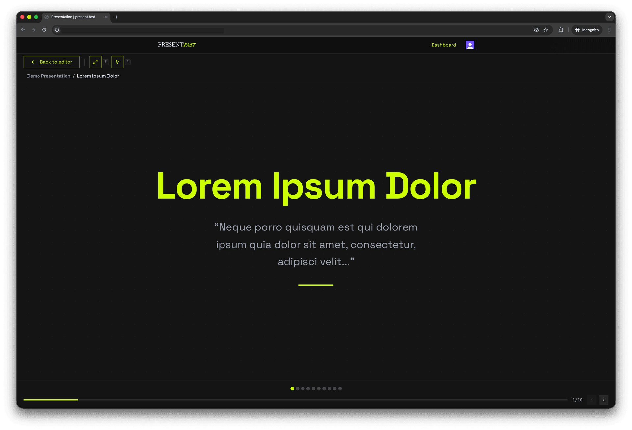Open a new browser tab
The image size is (632, 430).
click(116, 17)
